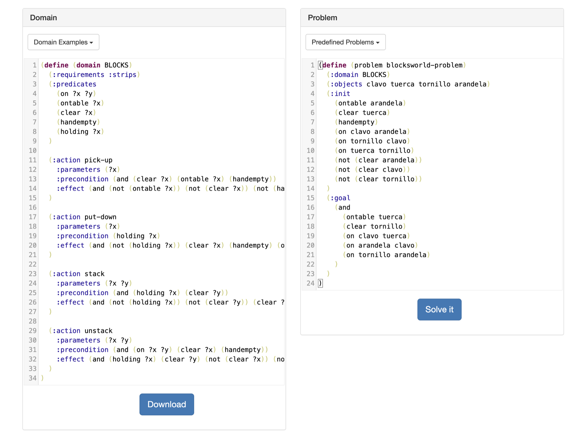Click the '(:action pick-up' line
The image size is (584, 437).
81,160
